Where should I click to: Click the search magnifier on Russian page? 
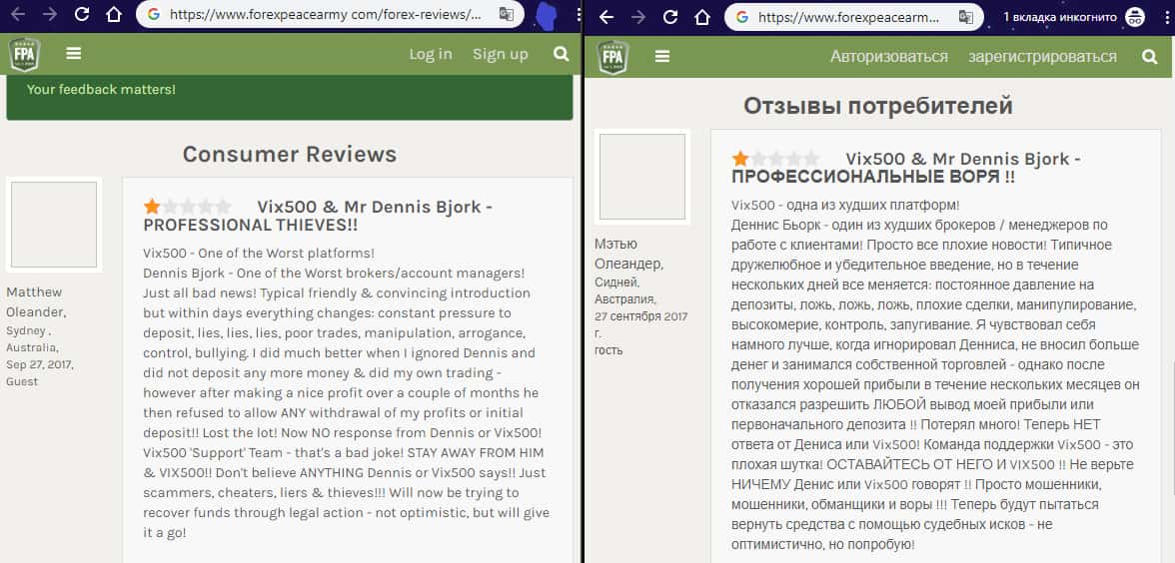tap(1149, 57)
